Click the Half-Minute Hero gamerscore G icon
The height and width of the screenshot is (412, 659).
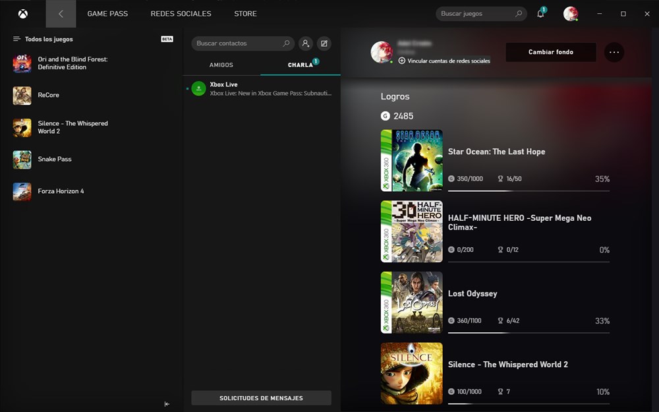(x=451, y=250)
